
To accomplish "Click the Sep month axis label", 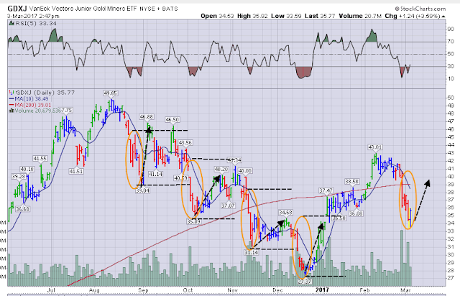I will (143, 290).
